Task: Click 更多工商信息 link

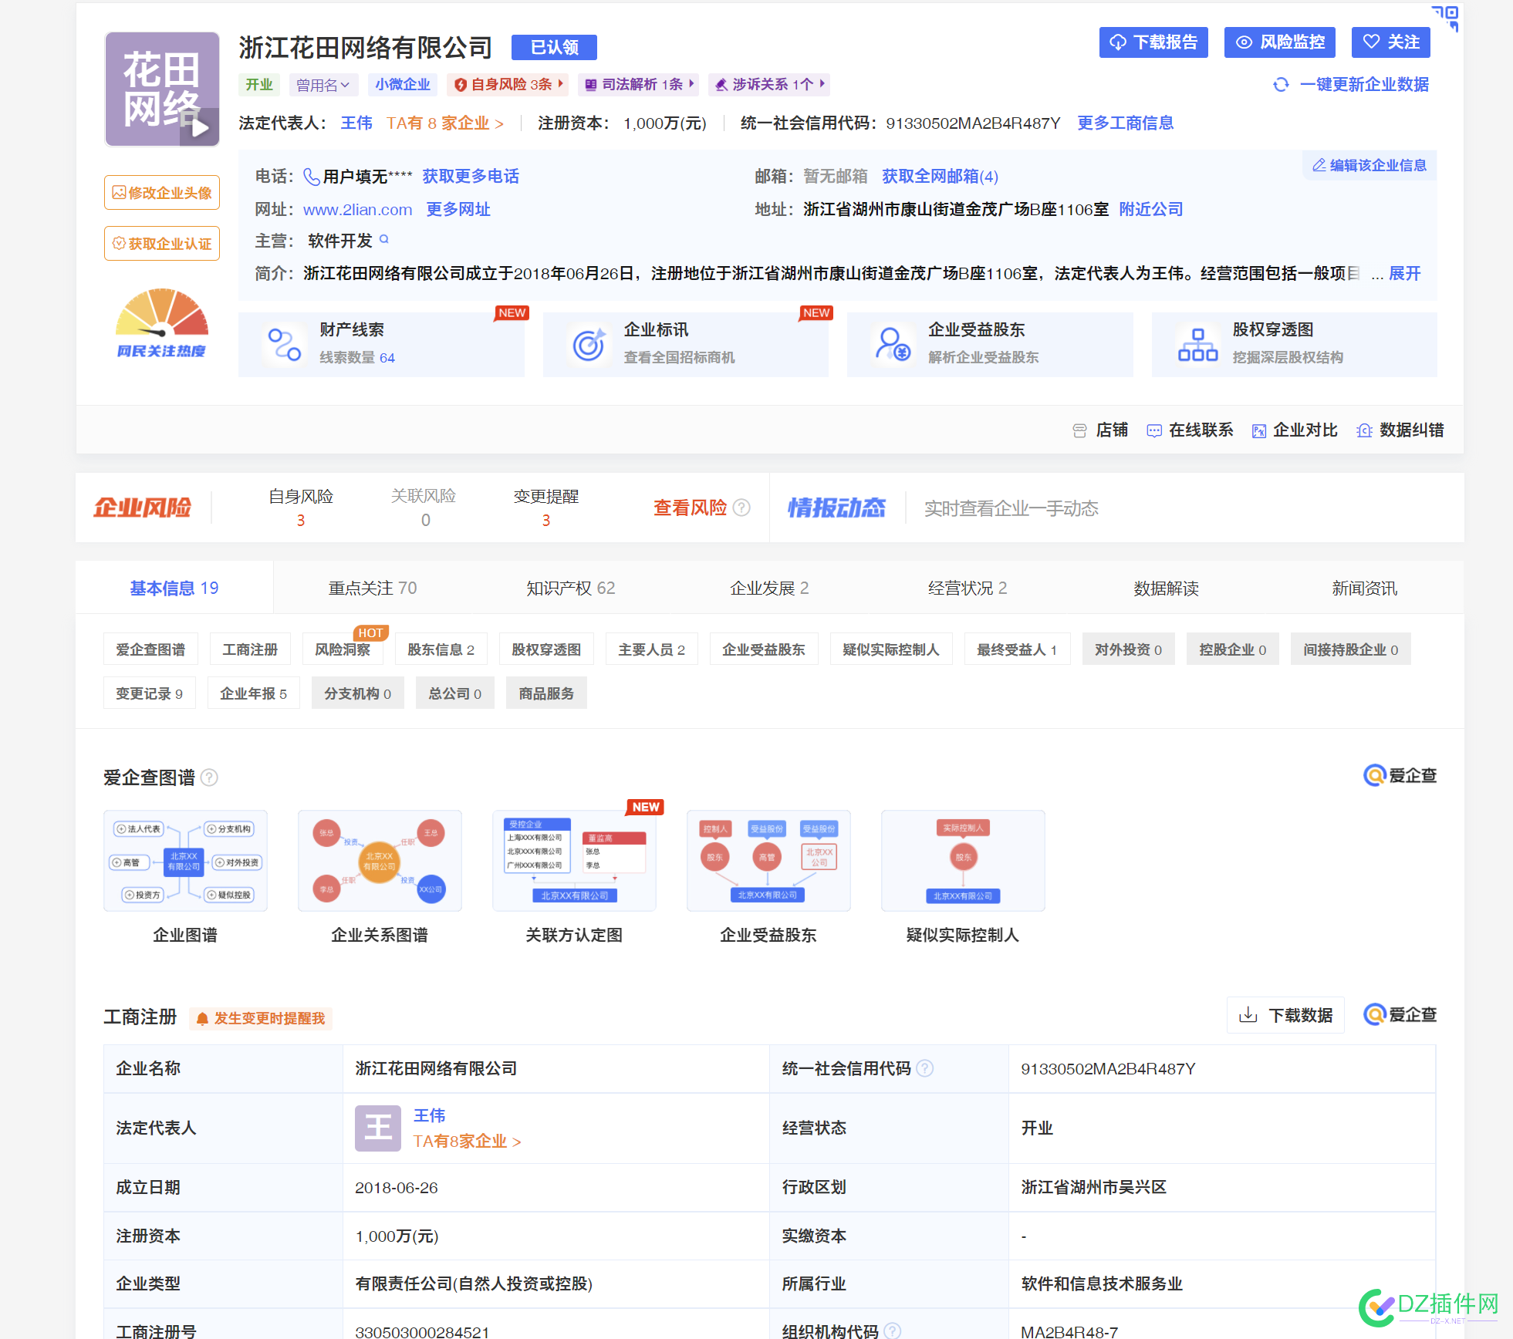Action: 1125,123
